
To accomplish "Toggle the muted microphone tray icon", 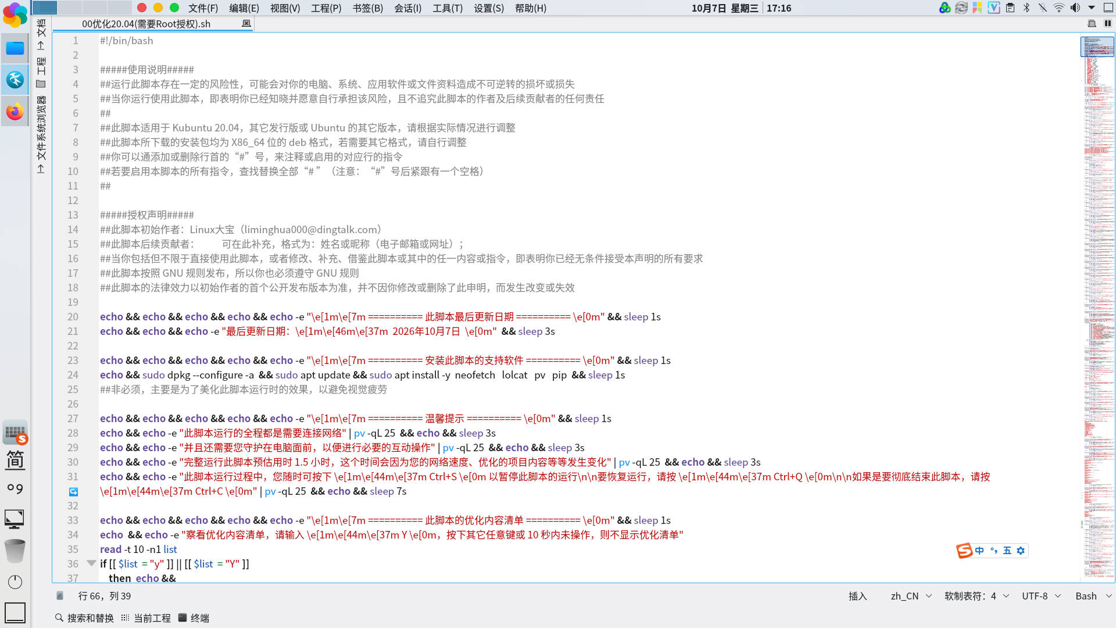I will 1043,8.
